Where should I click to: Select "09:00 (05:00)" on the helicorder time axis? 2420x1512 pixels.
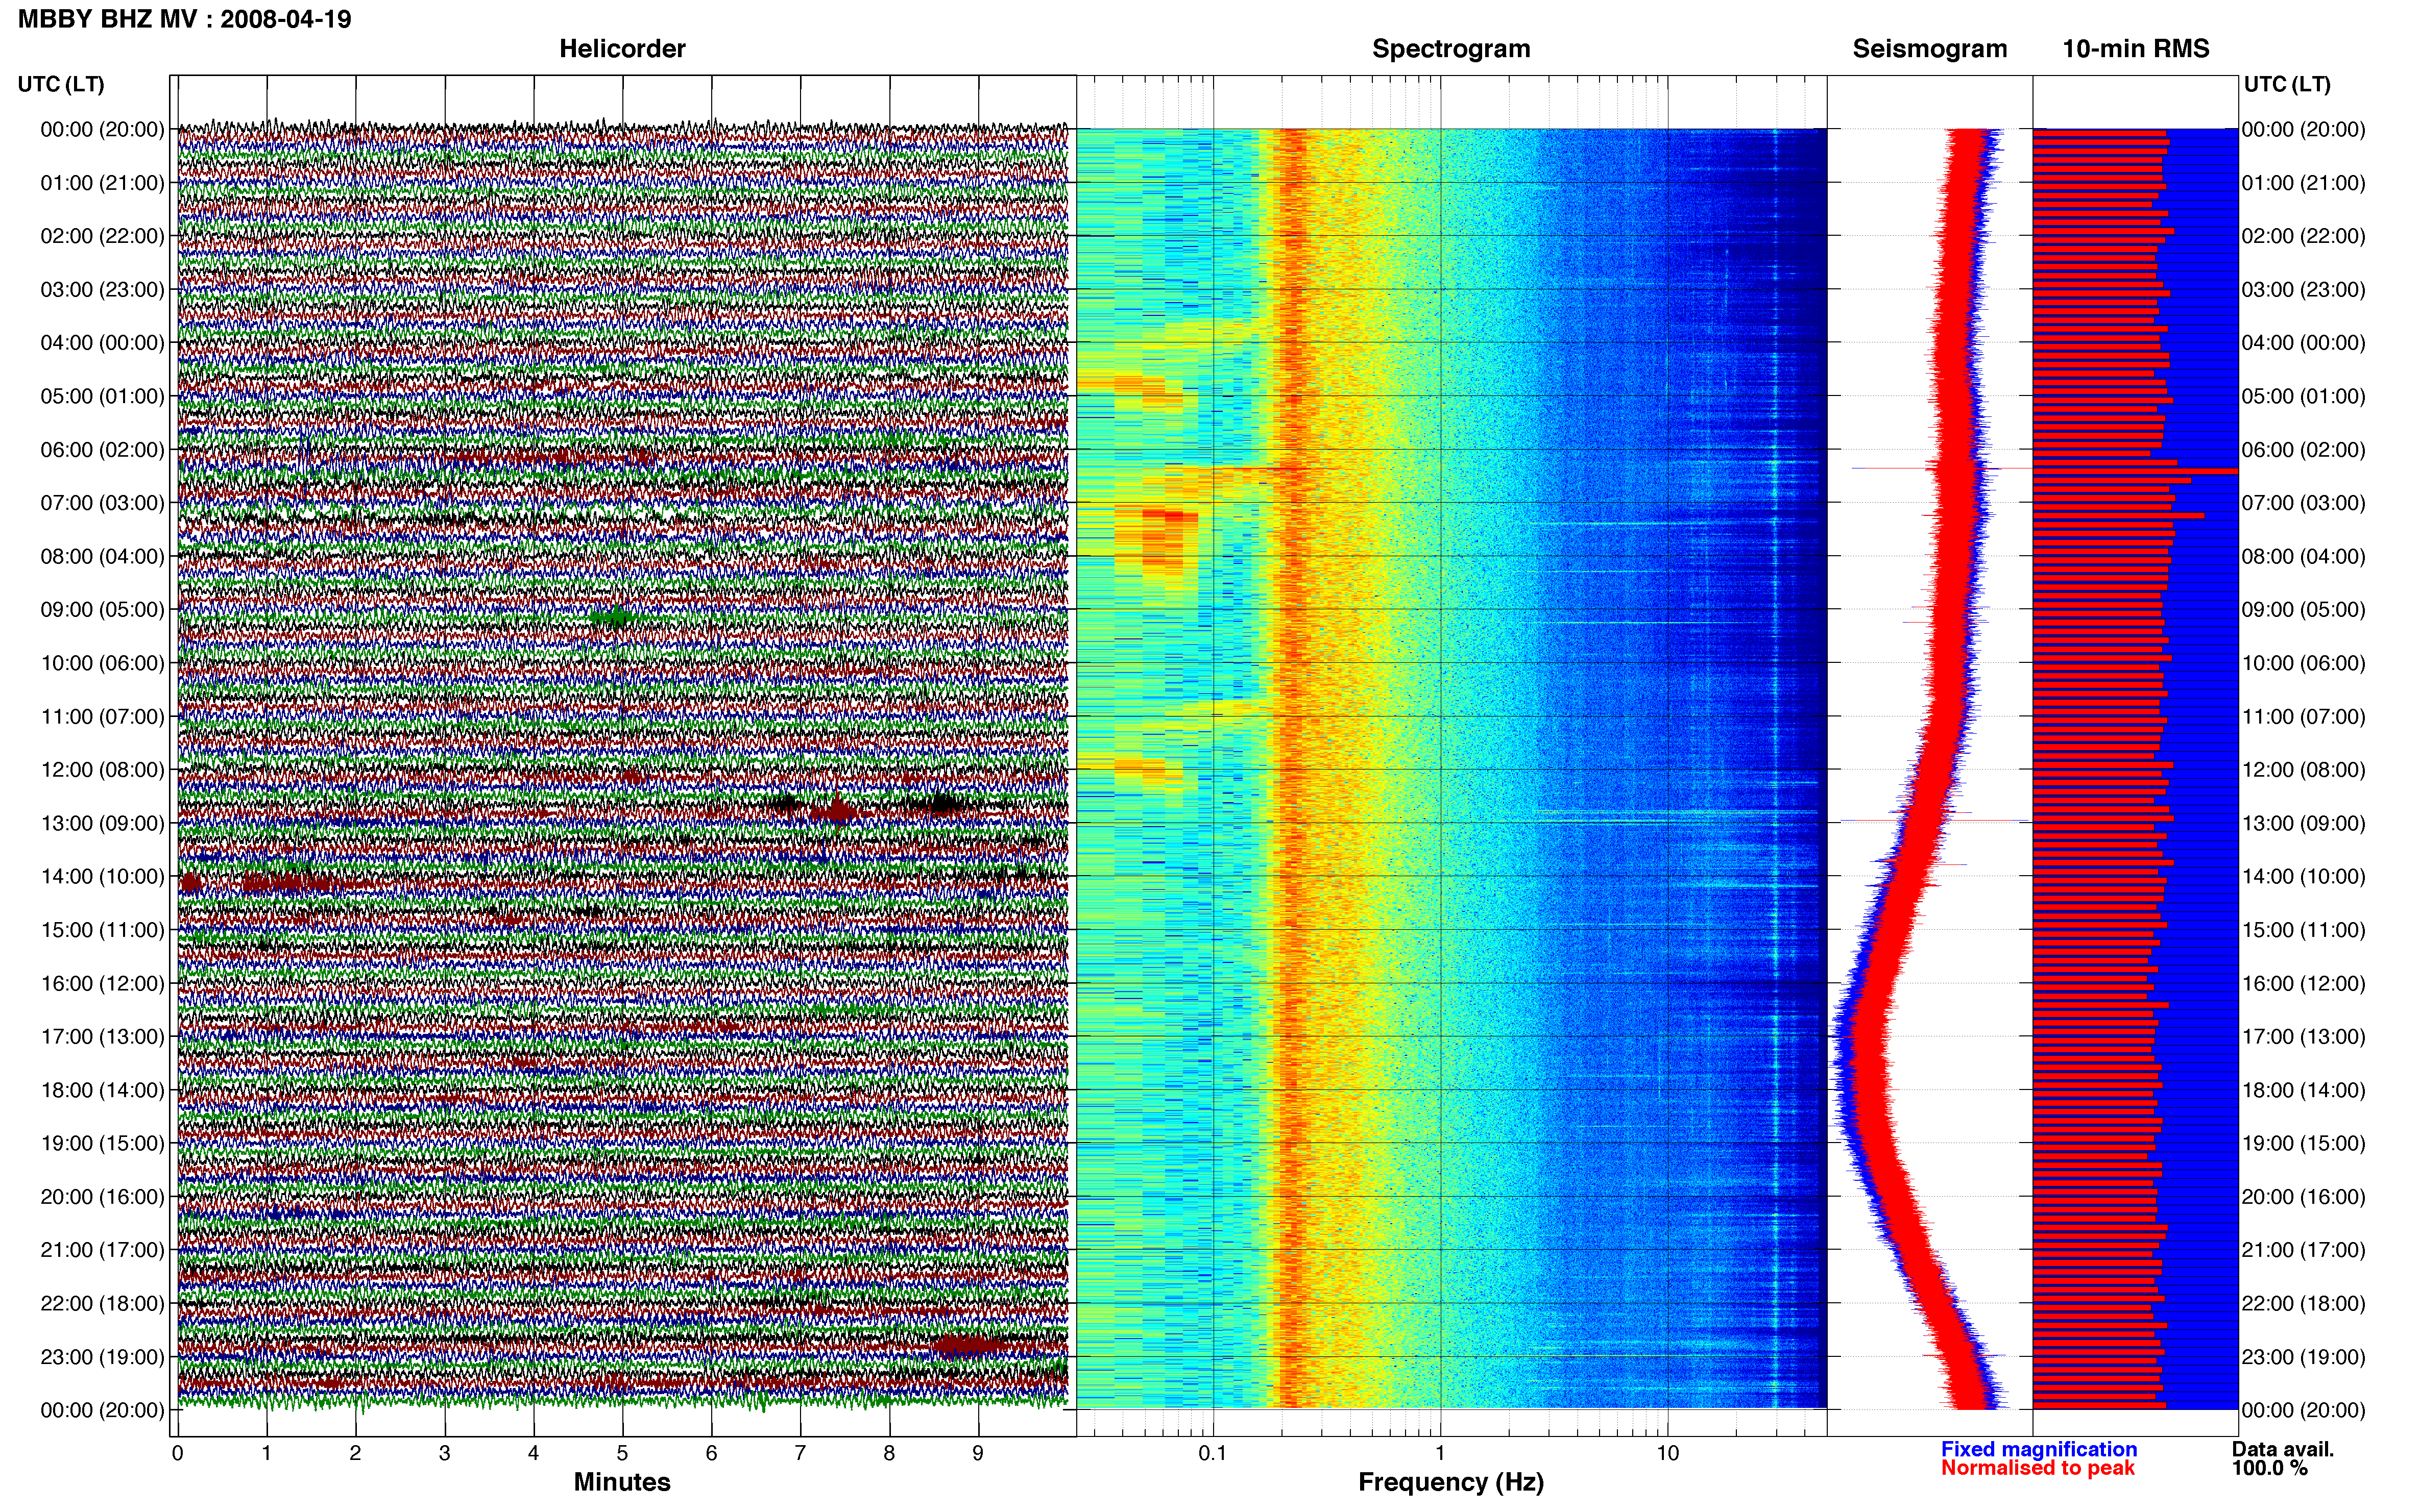(102, 610)
